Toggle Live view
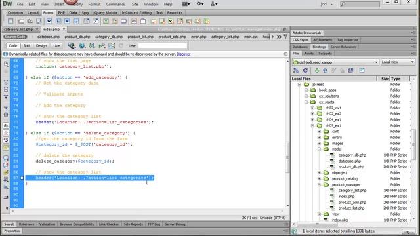The image size is (420, 236). tap(56, 46)
